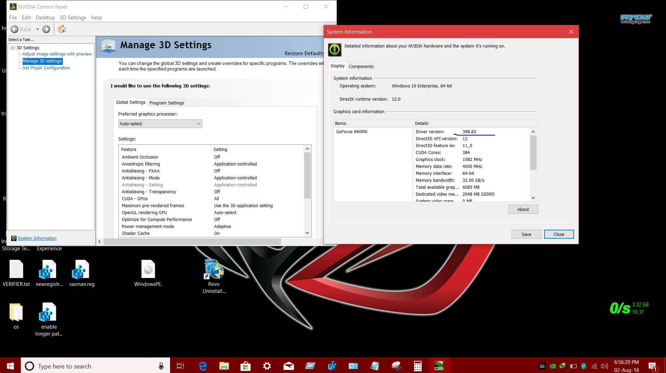The width and height of the screenshot is (666, 373).
Task: Open Microsoft Store from taskbar
Action: 245,366
